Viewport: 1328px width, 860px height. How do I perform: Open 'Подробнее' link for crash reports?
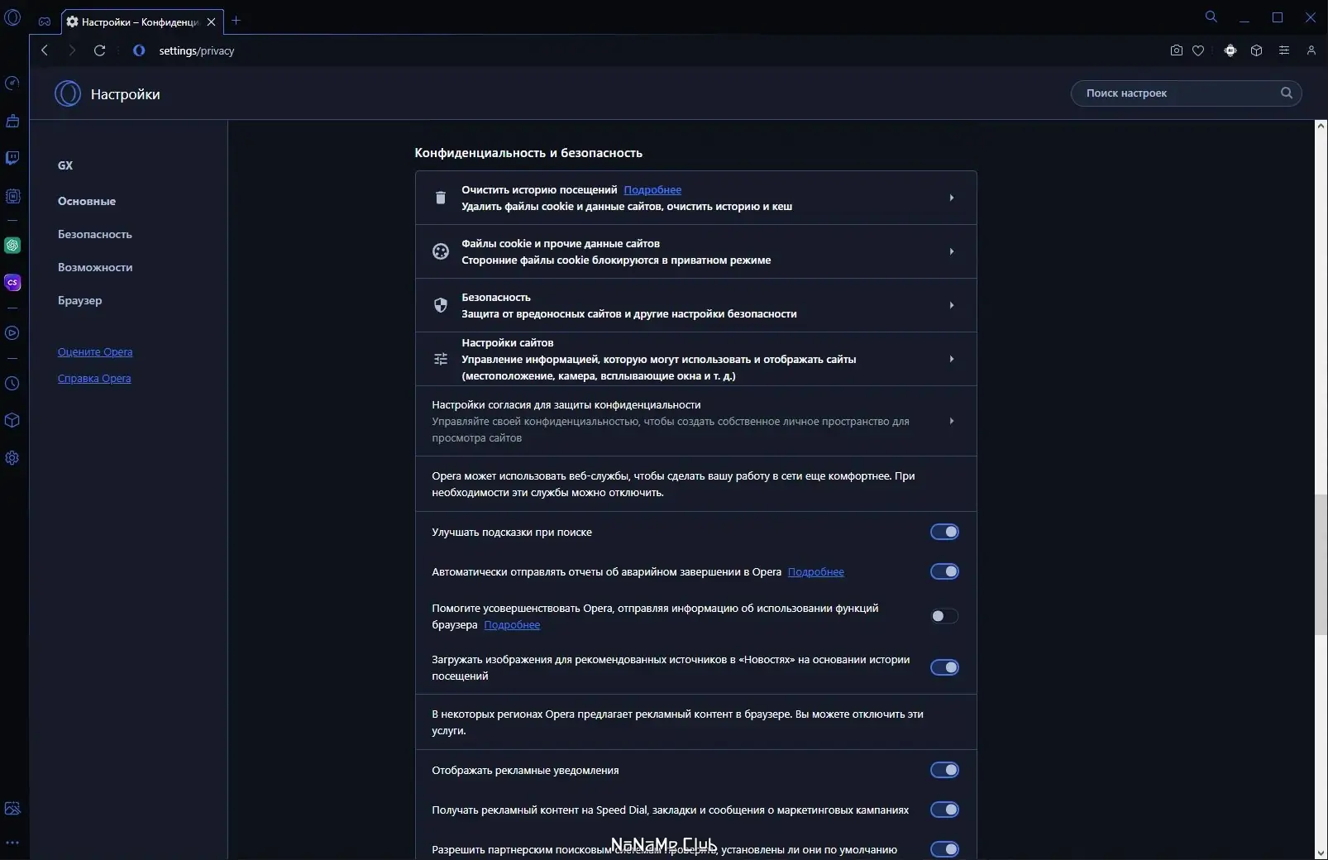click(x=816, y=571)
